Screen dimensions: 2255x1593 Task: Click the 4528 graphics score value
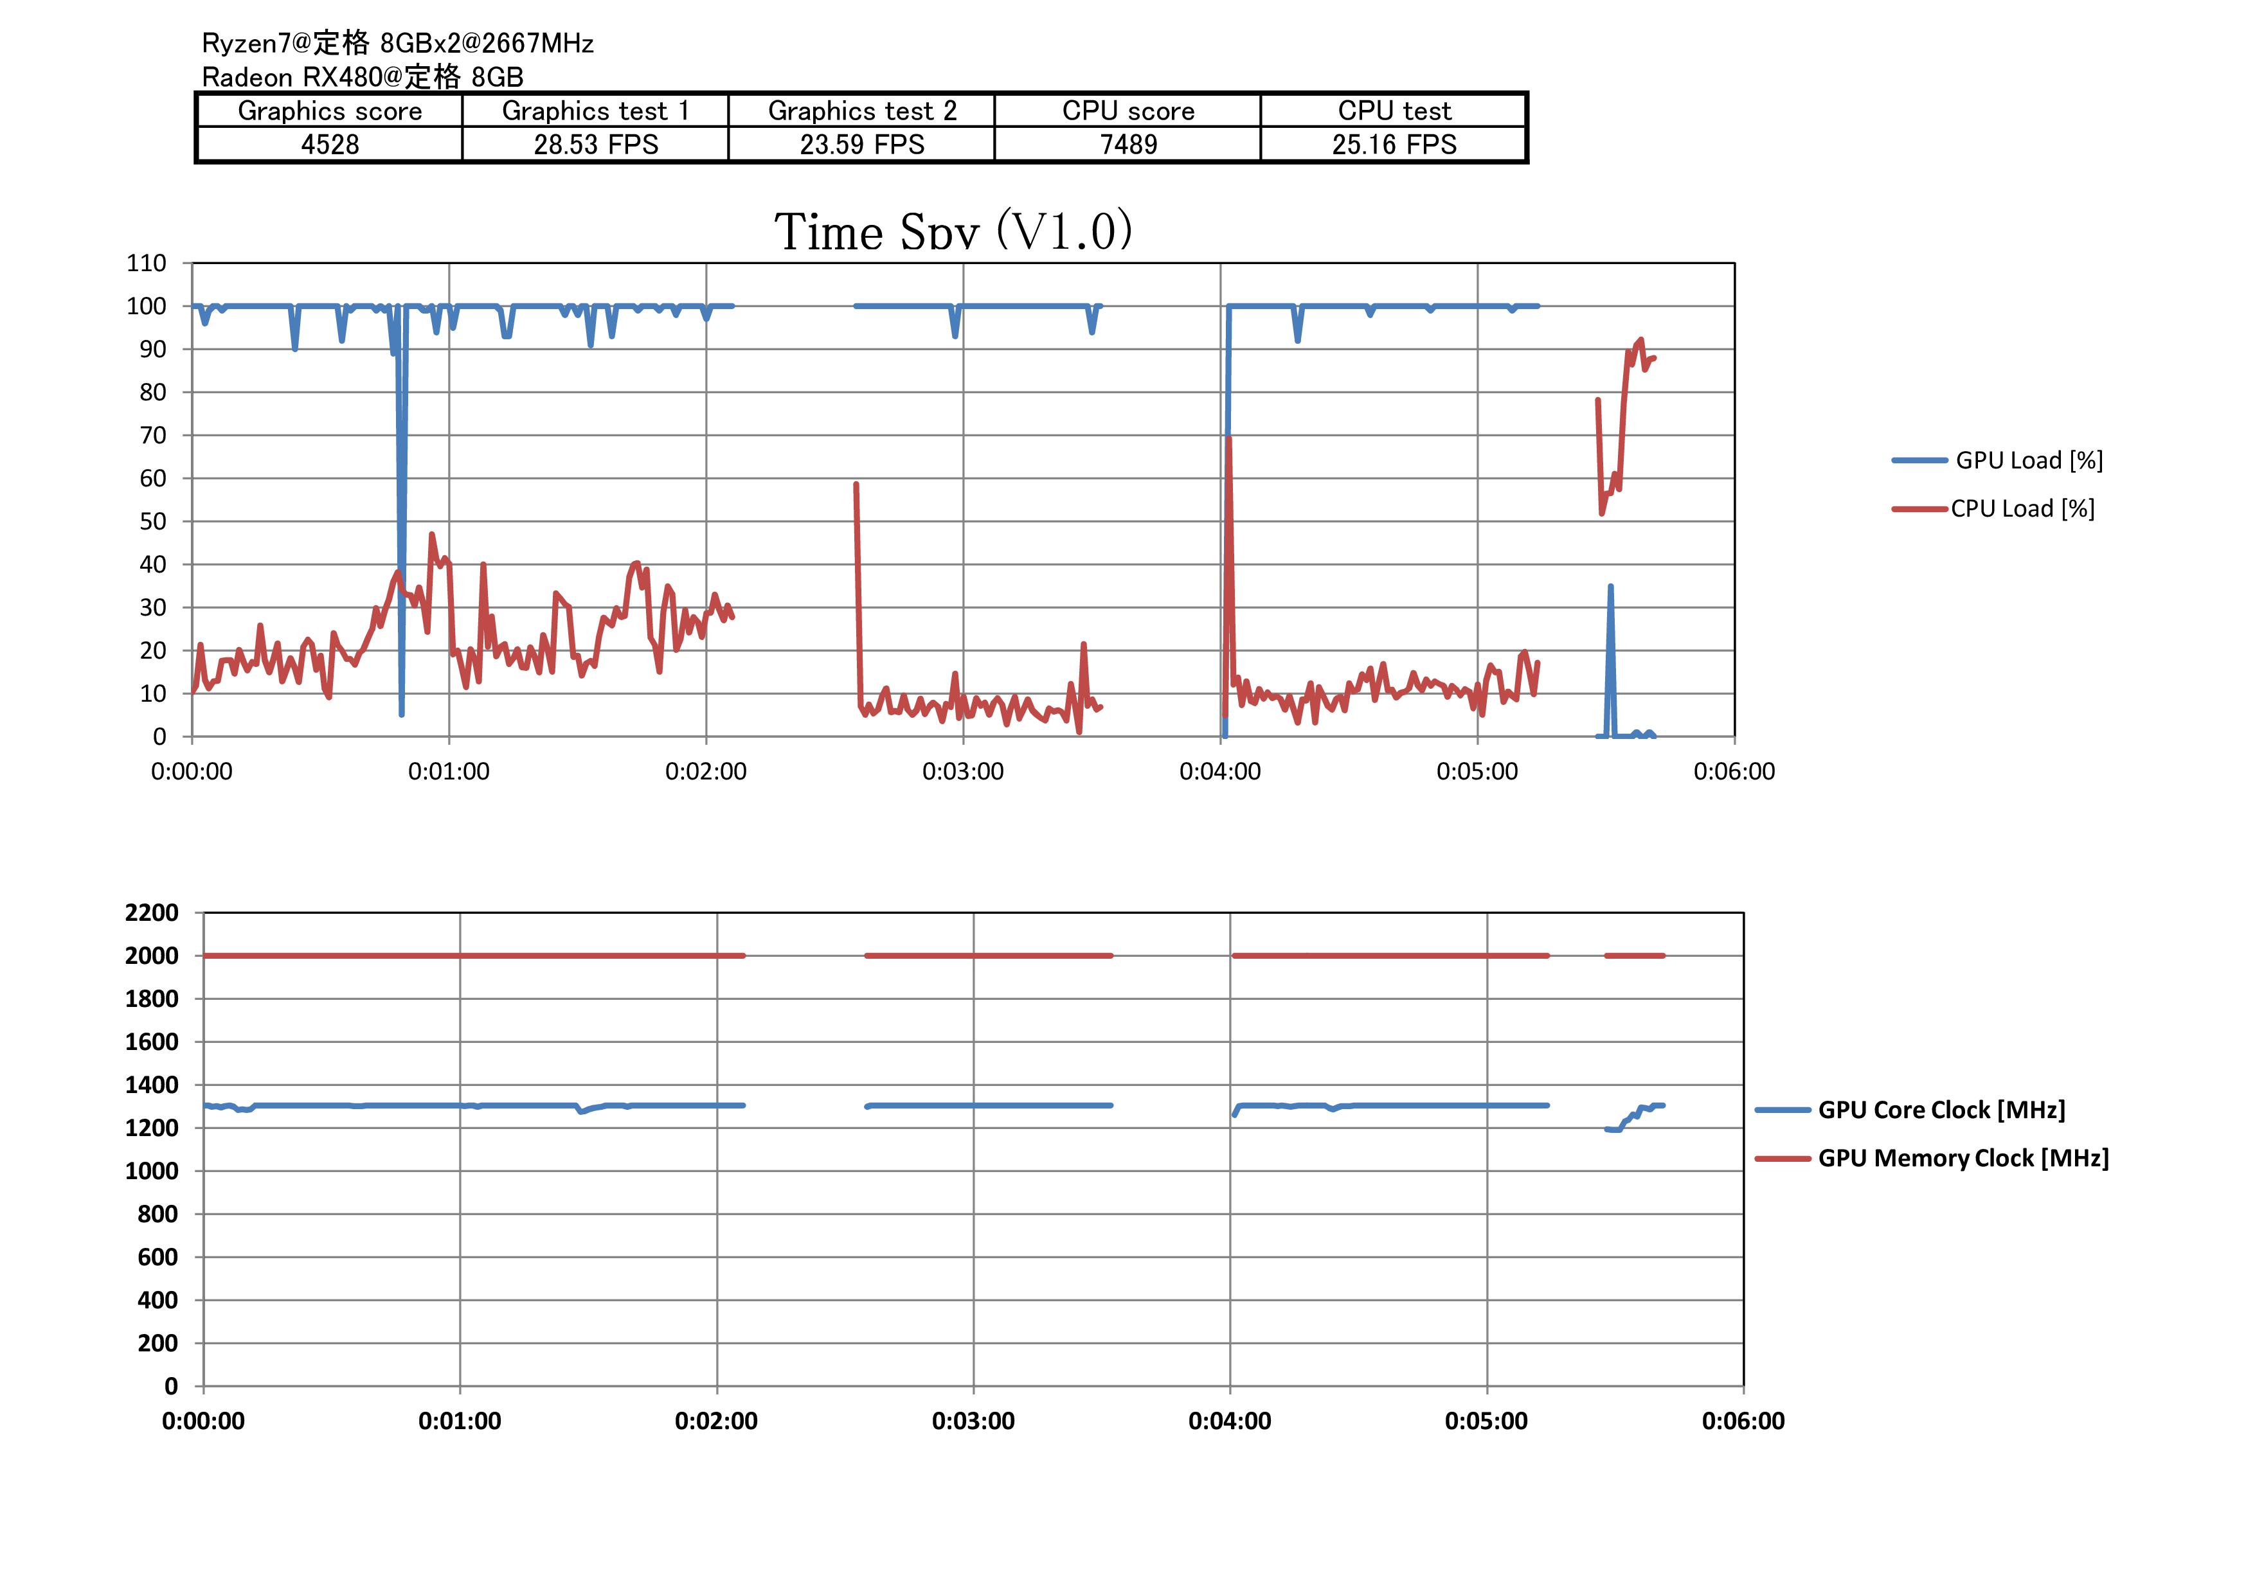tap(330, 145)
